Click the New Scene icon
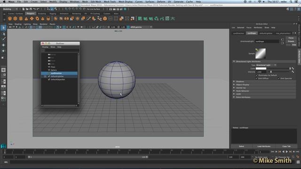 [x=24, y=9]
